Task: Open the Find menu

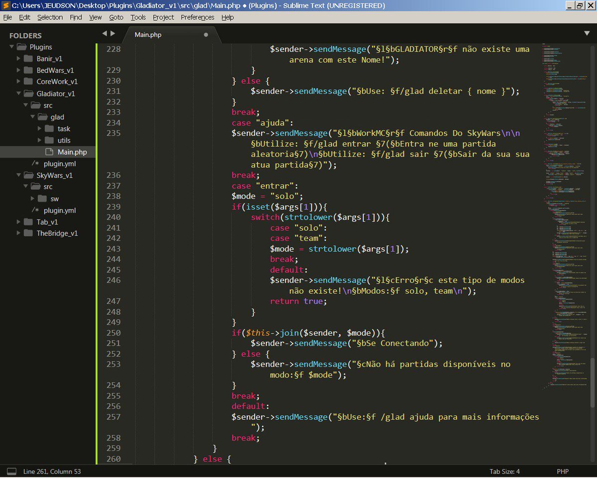Action: 76,17
